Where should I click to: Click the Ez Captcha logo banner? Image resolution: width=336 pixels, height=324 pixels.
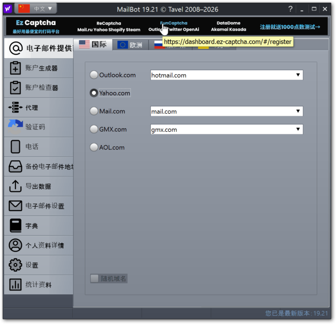[36, 26]
